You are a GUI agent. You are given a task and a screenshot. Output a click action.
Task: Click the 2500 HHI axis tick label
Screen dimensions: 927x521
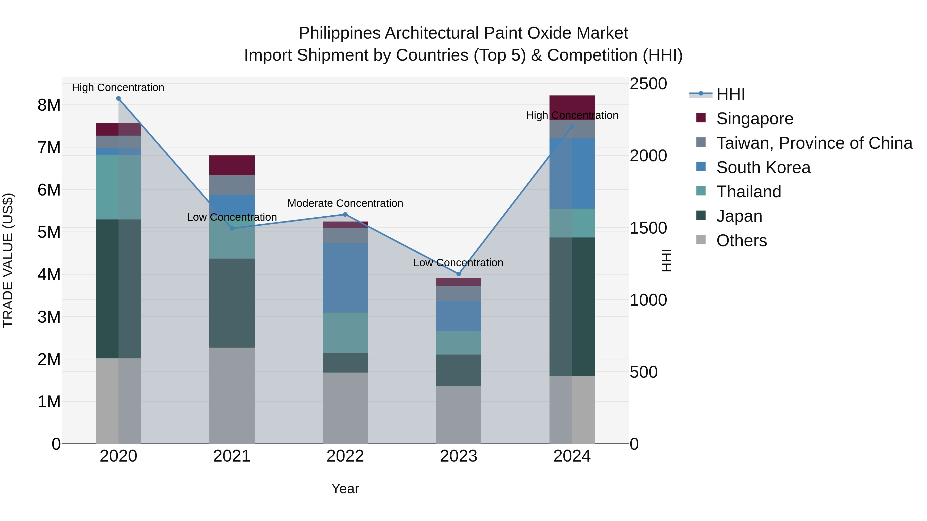(x=648, y=84)
